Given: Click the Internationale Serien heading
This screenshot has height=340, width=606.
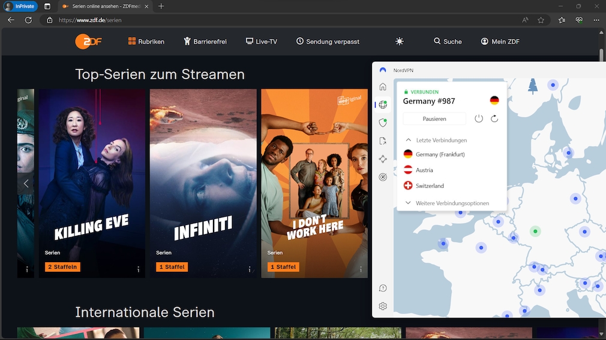Looking at the screenshot, I should coord(145,312).
